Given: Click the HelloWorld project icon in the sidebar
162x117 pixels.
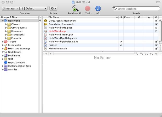Looking at the screenshot, I should pyautogui.click(x=6, y=21).
